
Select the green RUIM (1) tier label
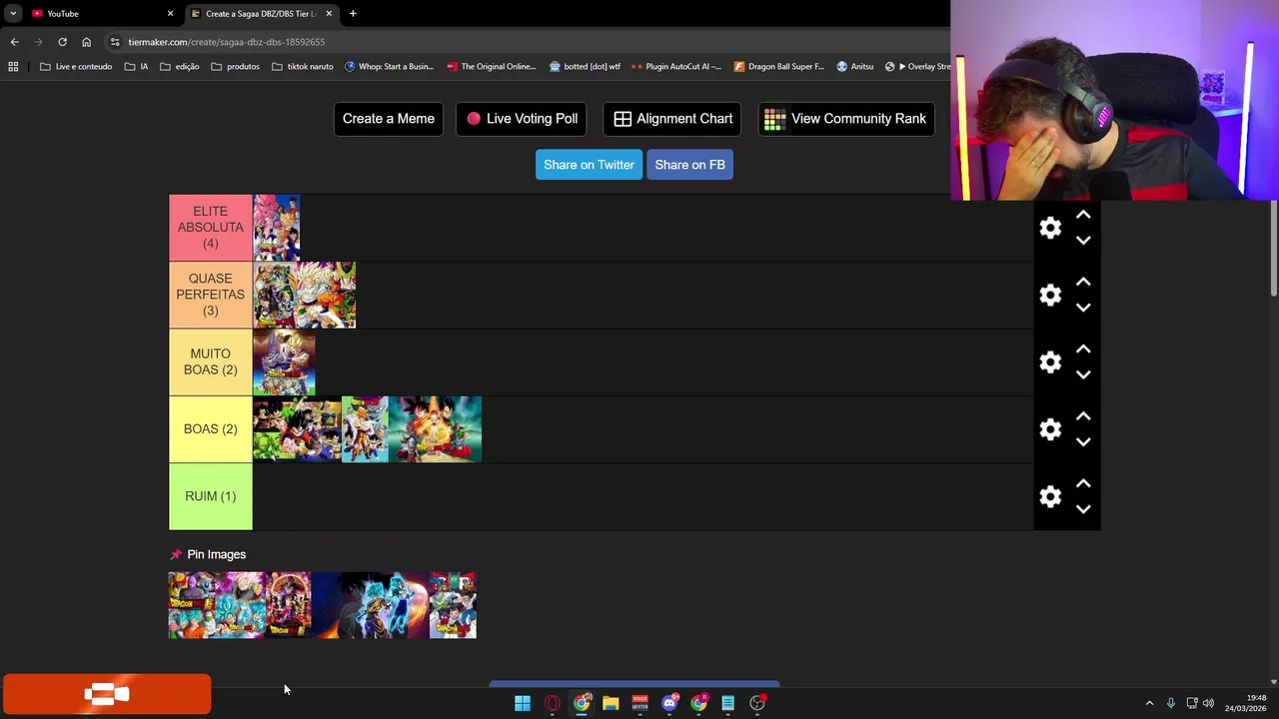[210, 496]
